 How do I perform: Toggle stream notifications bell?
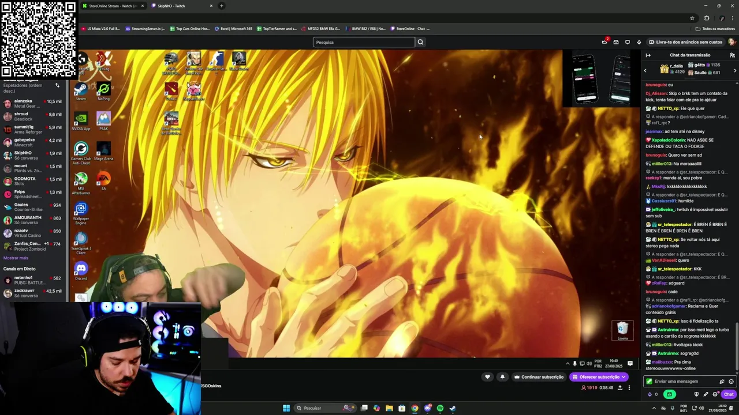click(502, 377)
